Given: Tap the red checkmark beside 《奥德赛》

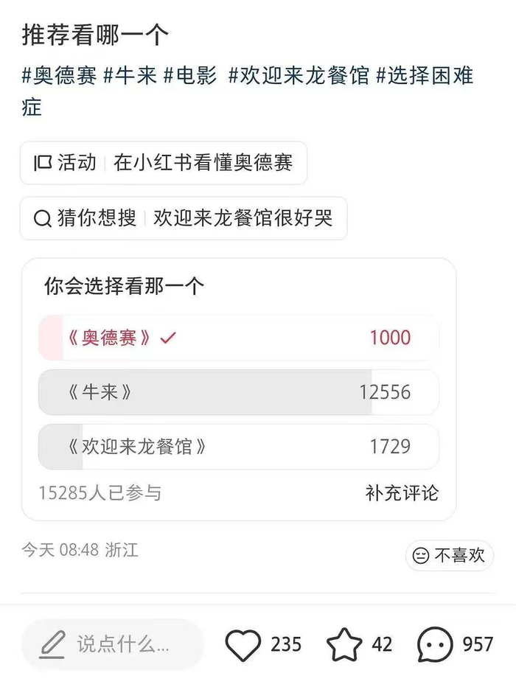Looking at the screenshot, I should click(x=168, y=338).
